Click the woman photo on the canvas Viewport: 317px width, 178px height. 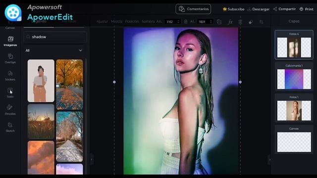[181, 101]
